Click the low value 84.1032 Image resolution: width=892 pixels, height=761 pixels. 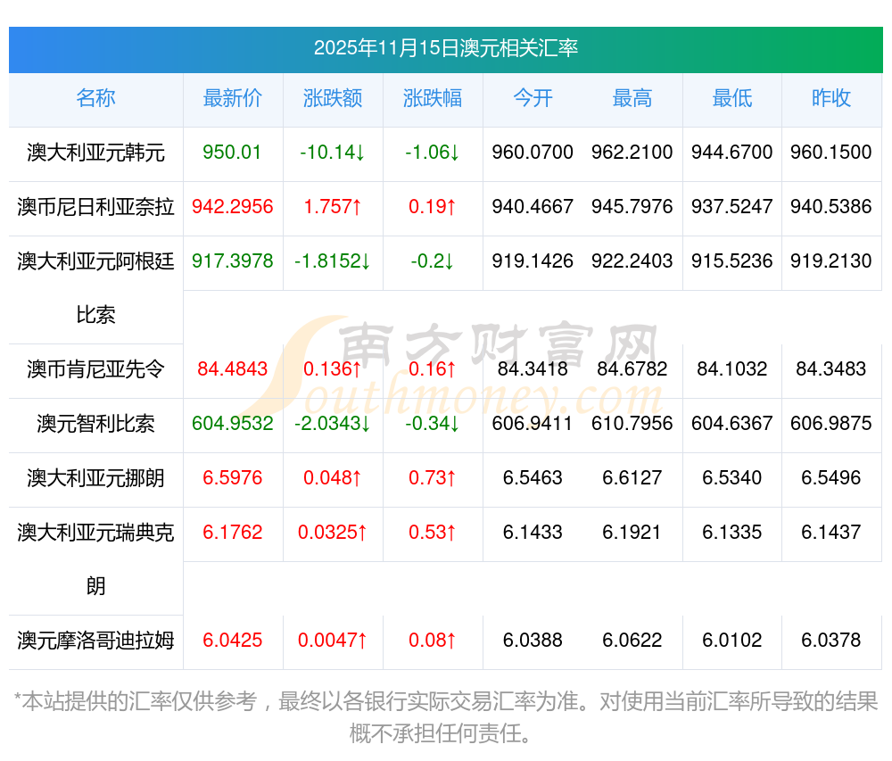click(x=732, y=369)
